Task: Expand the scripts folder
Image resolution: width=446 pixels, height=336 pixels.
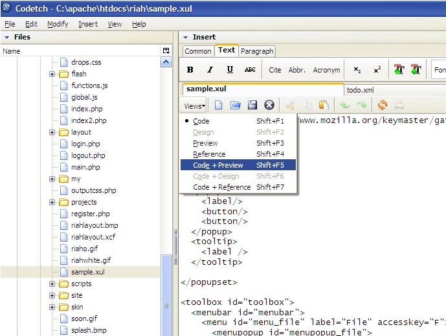Action: coord(52,284)
